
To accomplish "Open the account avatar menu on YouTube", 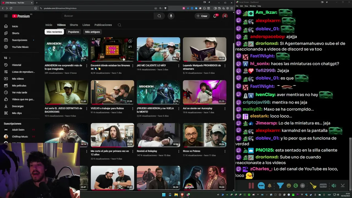I will pyautogui.click(x=225, y=16).
